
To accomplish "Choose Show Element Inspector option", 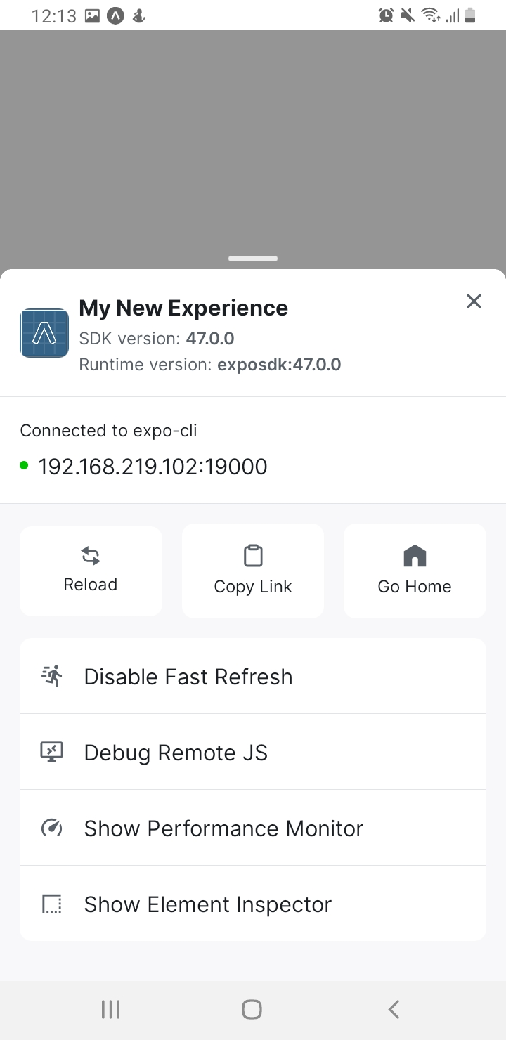I will click(253, 904).
